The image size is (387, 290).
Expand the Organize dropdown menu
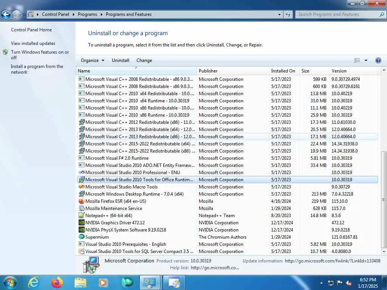pyautogui.click(x=93, y=60)
